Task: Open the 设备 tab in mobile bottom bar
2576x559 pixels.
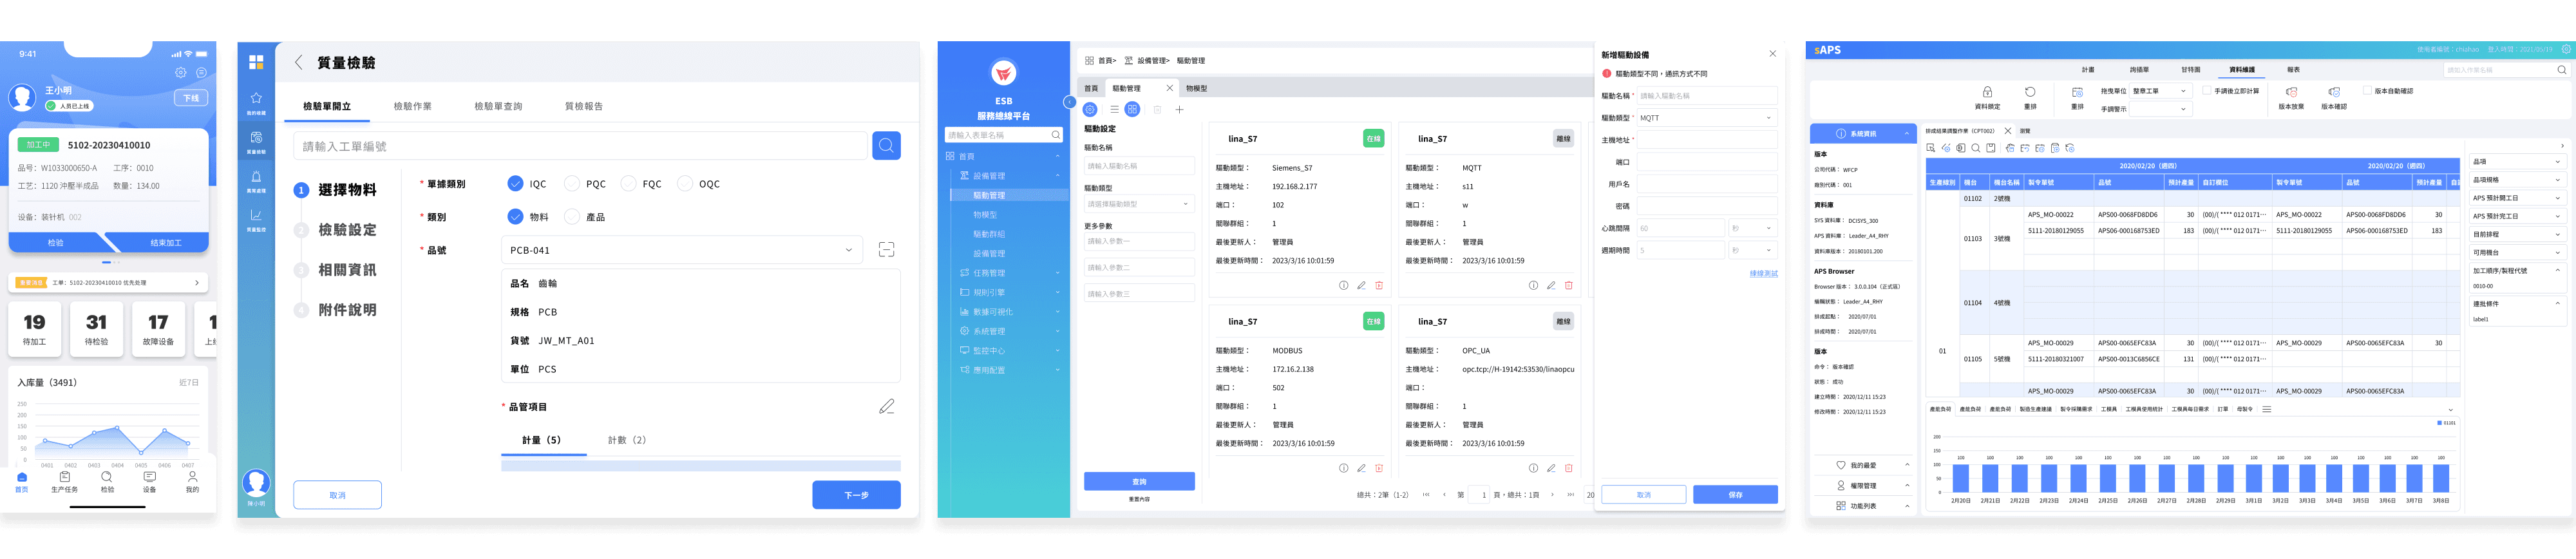Action: [x=149, y=482]
